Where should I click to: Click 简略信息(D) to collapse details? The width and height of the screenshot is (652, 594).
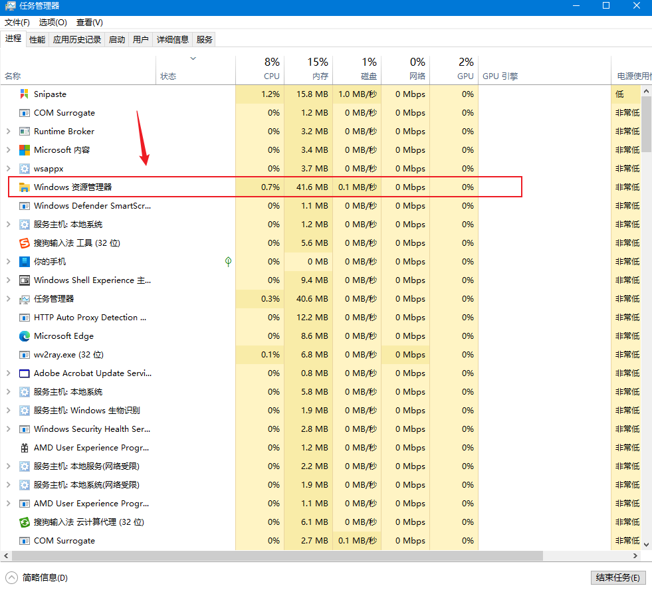pyautogui.click(x=37, y=577)
